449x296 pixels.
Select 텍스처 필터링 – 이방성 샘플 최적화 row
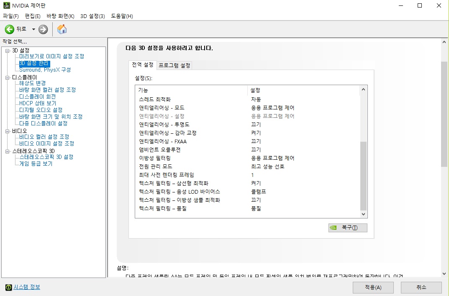pyautogui.click(x=247, y=200)
